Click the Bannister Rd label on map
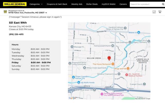The image size is (165, 103). (x=101, y=31)
